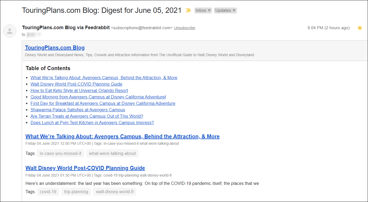Remove the Updates label with its x
This screenshot has height=202, width=368.
point(234,10)
